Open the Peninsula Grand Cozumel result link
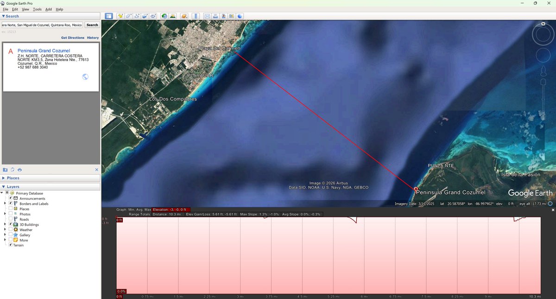The width and height of the screenshot is (556, 299). [44, 51]
